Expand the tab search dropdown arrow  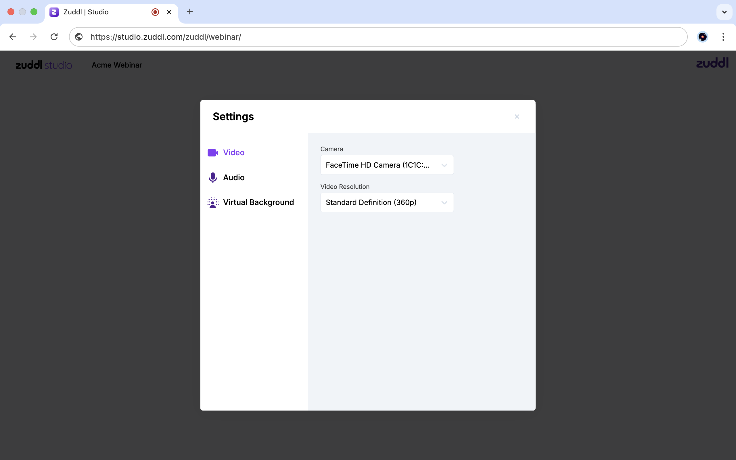724,12
